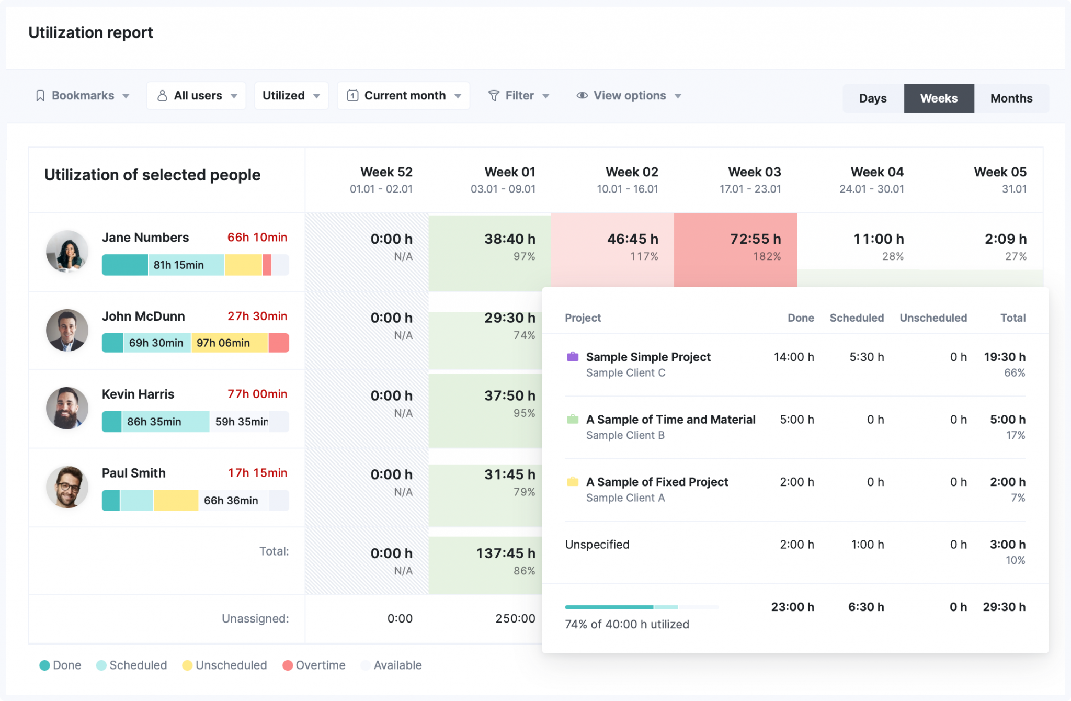Switch to the Months view tab
1071x701 pixels.
[1011, 98]
